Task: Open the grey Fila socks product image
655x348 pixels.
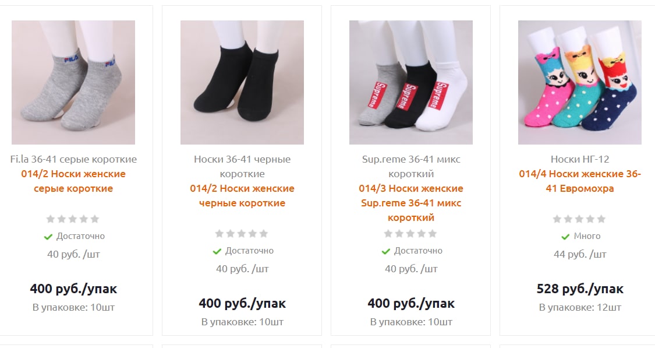Action: 73,82
